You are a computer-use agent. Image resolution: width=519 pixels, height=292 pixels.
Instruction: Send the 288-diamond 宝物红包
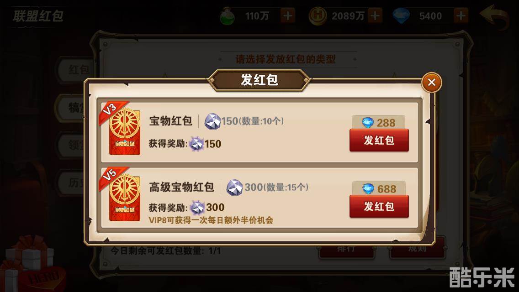coord(379,140)
